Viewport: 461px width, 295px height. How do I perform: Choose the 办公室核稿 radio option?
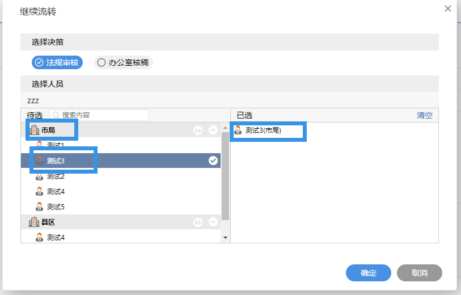click(x=123, y=62)
